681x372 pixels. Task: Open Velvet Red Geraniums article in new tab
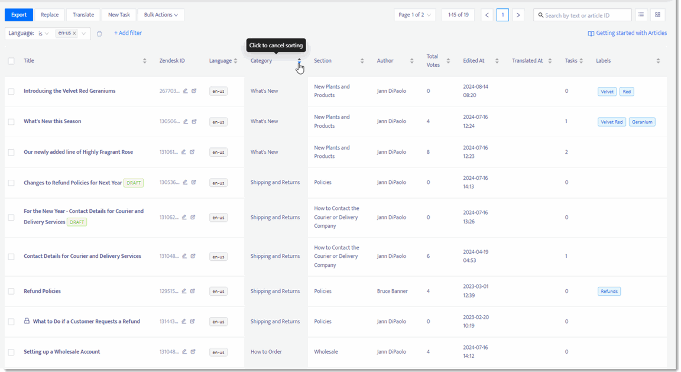(x=194, y=91)
